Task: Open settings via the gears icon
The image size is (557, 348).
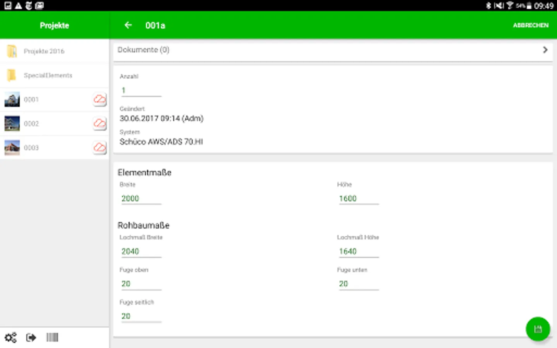Action: point(10,338)
